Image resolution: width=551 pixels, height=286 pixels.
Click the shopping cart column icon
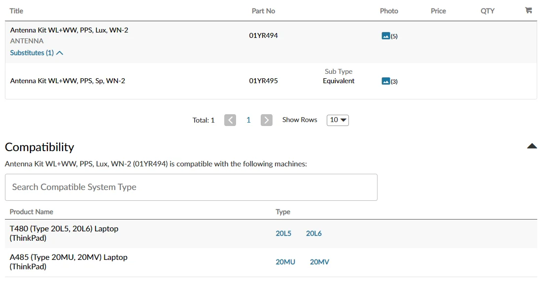pos(528,10)
